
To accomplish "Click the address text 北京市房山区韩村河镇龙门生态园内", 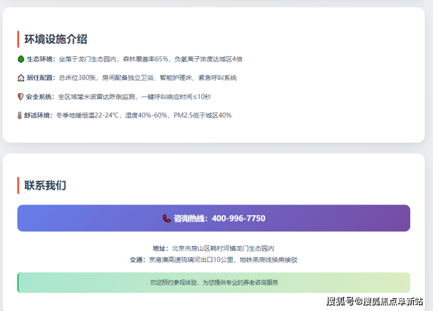I will click(222, 248).
